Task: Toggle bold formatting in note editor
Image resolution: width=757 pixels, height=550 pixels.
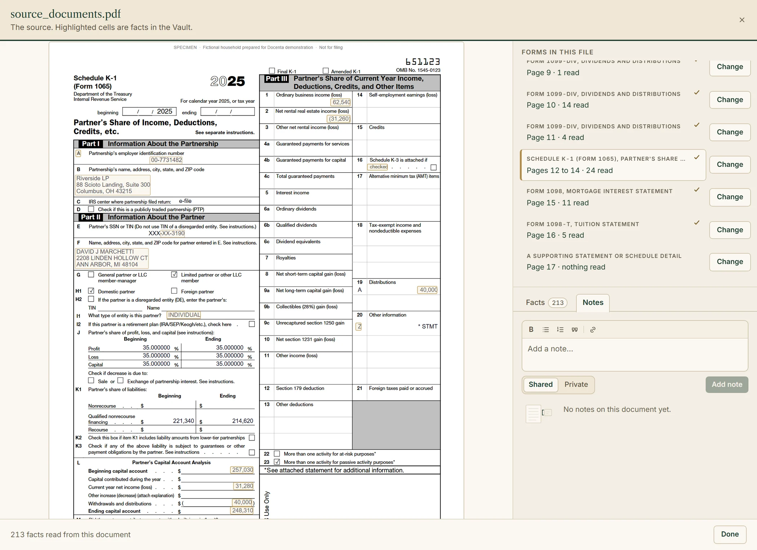Action: click(531, 329)
